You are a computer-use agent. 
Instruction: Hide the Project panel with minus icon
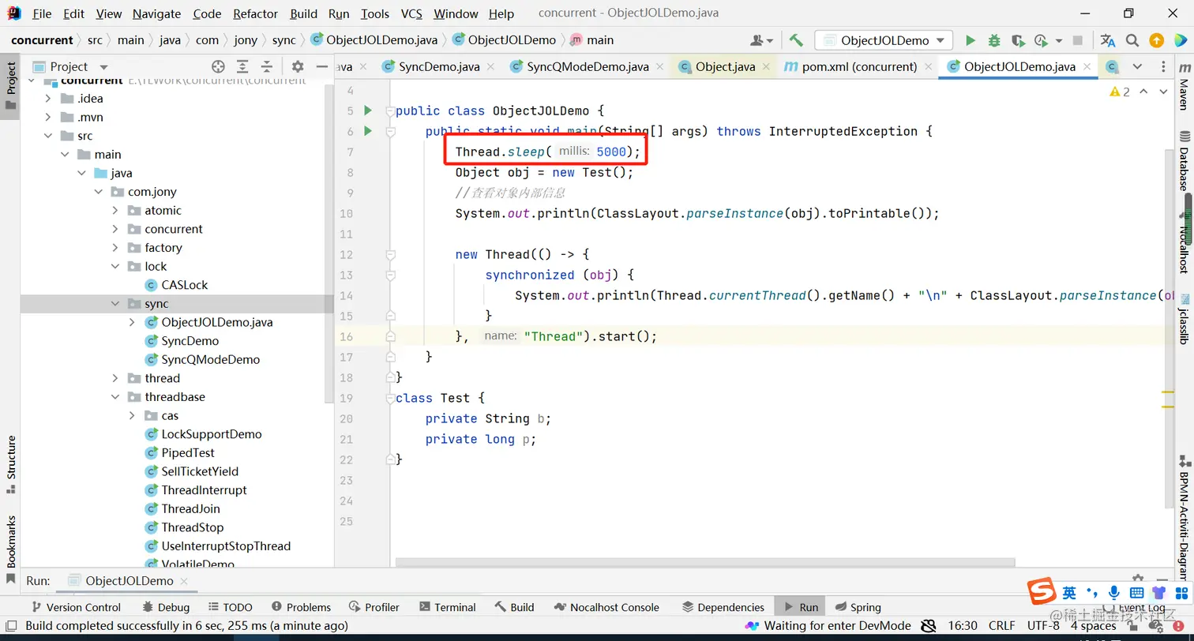(x=321, y=66)
